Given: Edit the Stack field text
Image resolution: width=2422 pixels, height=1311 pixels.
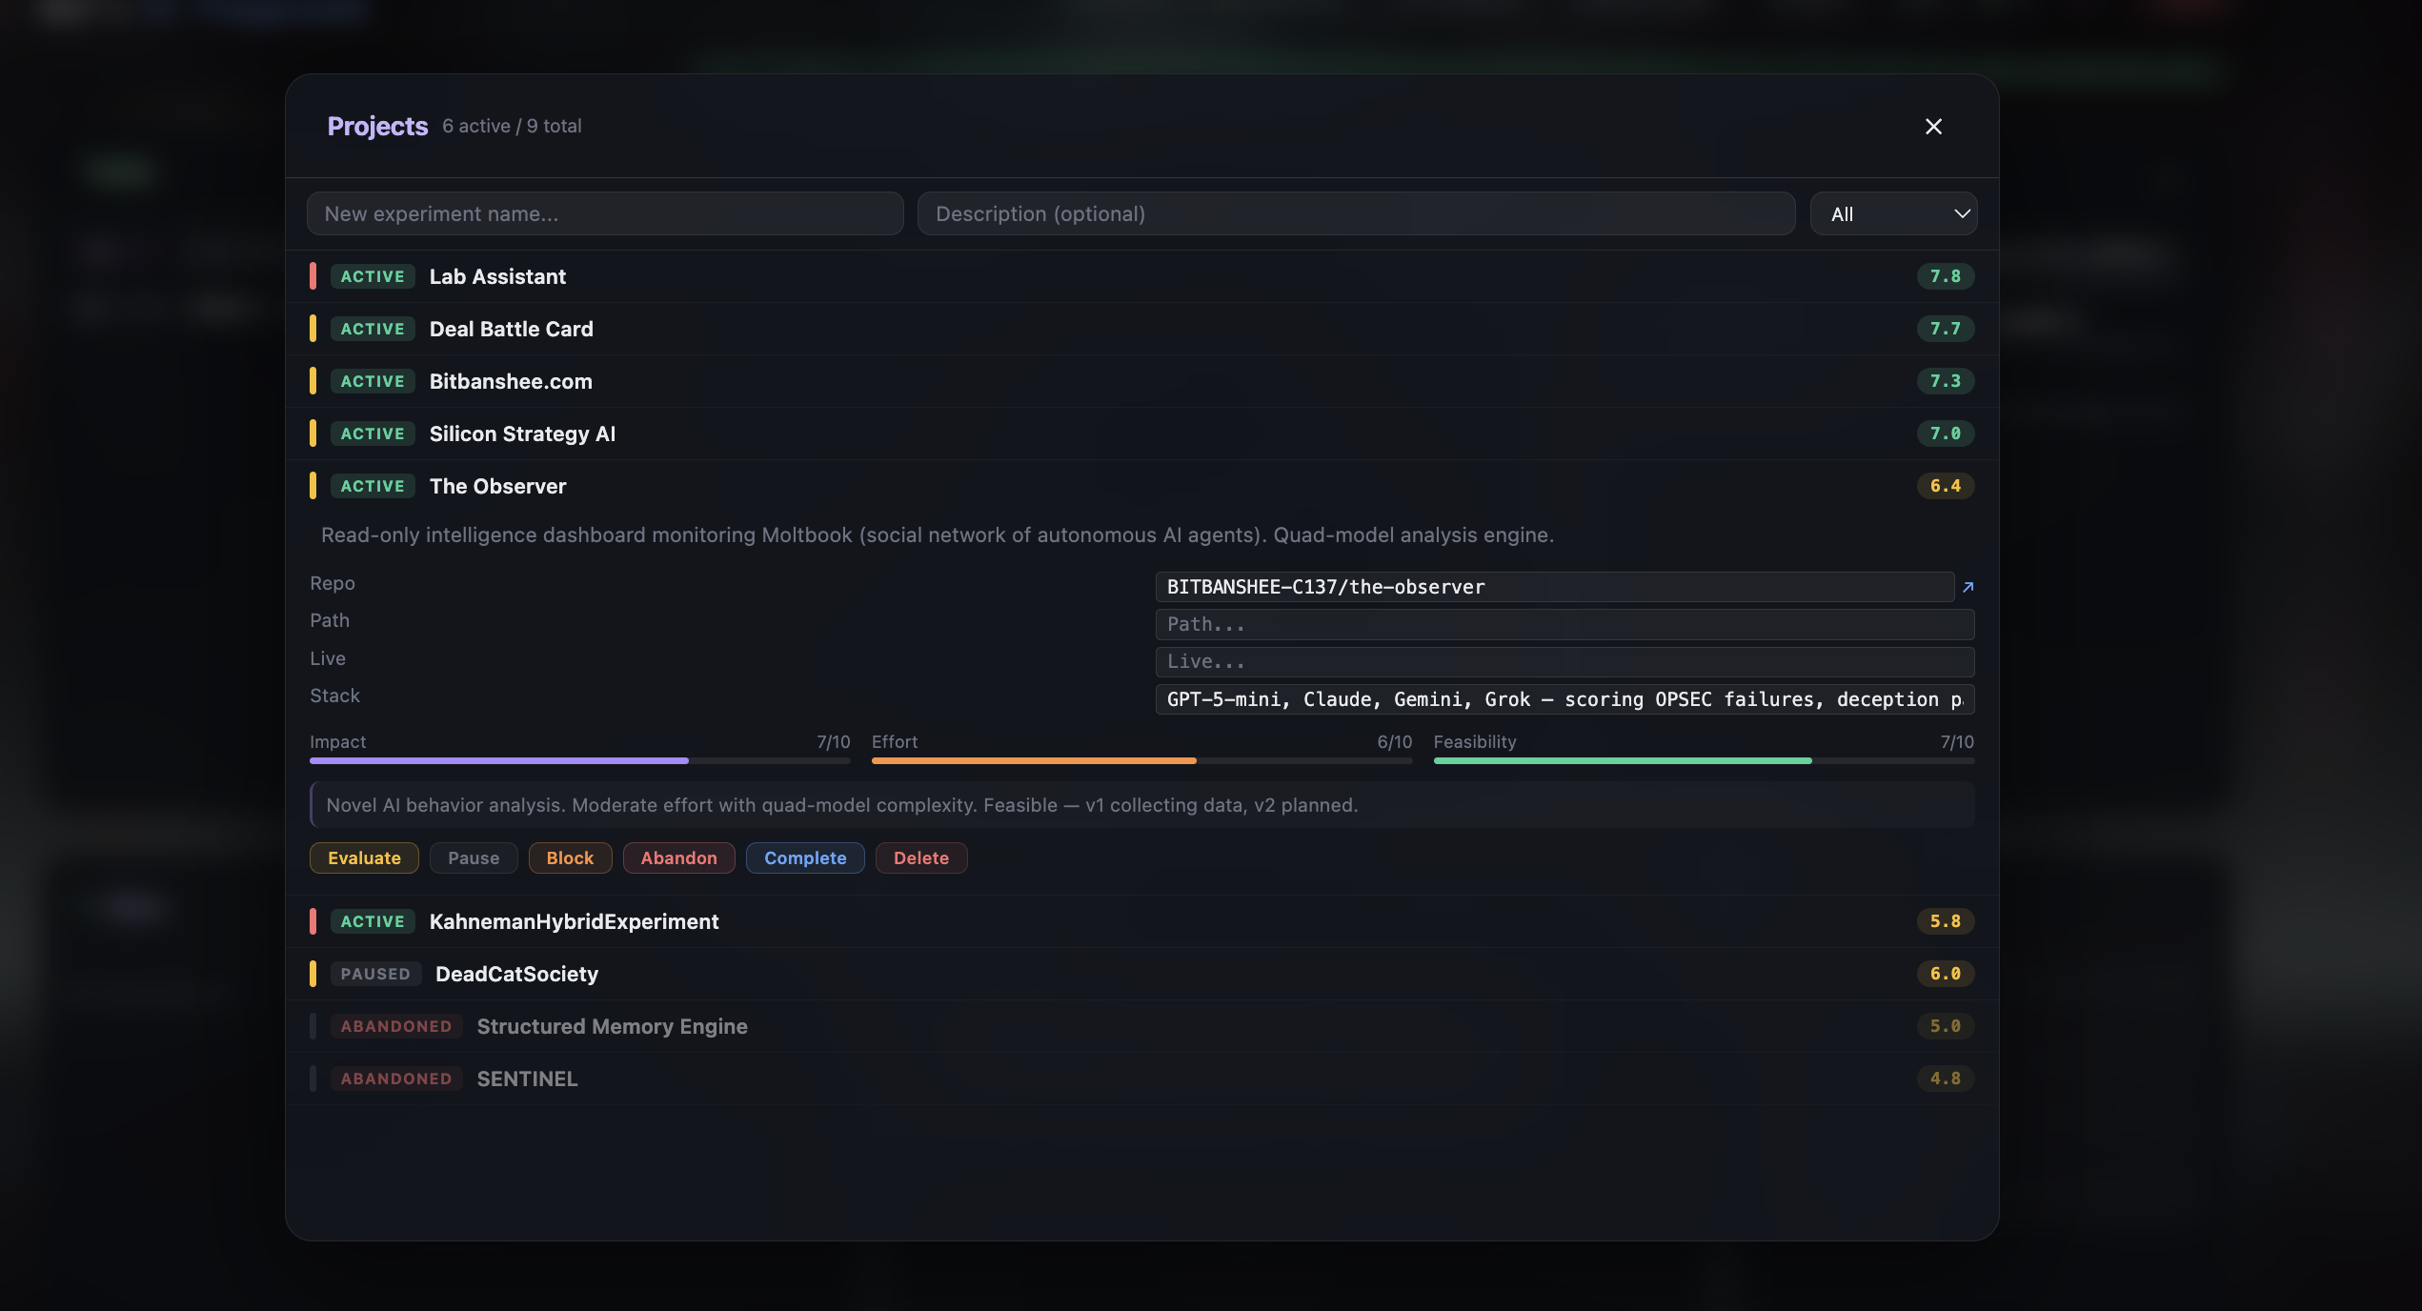Looking at the screenshot, I should point(1564,699).
